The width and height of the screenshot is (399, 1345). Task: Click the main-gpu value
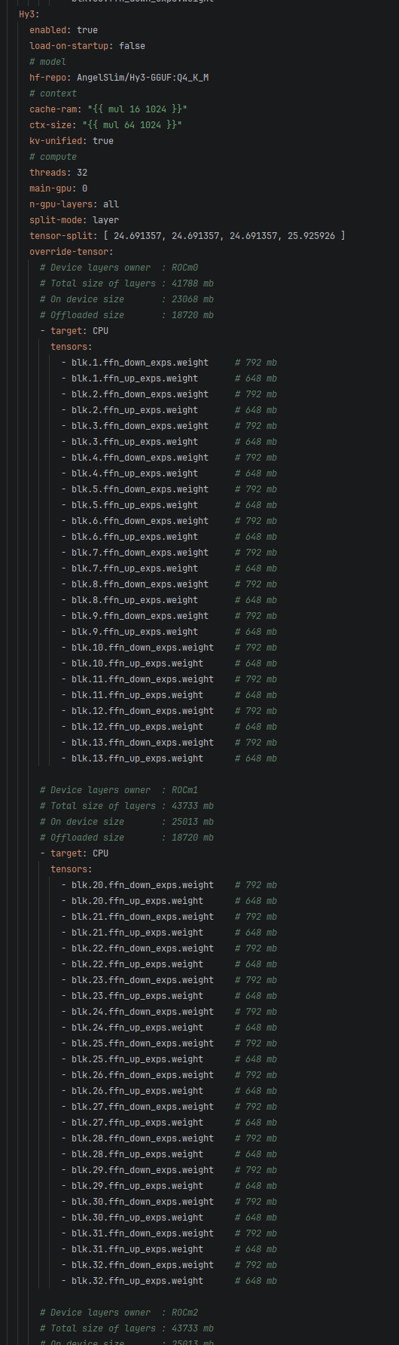[85, 188]
